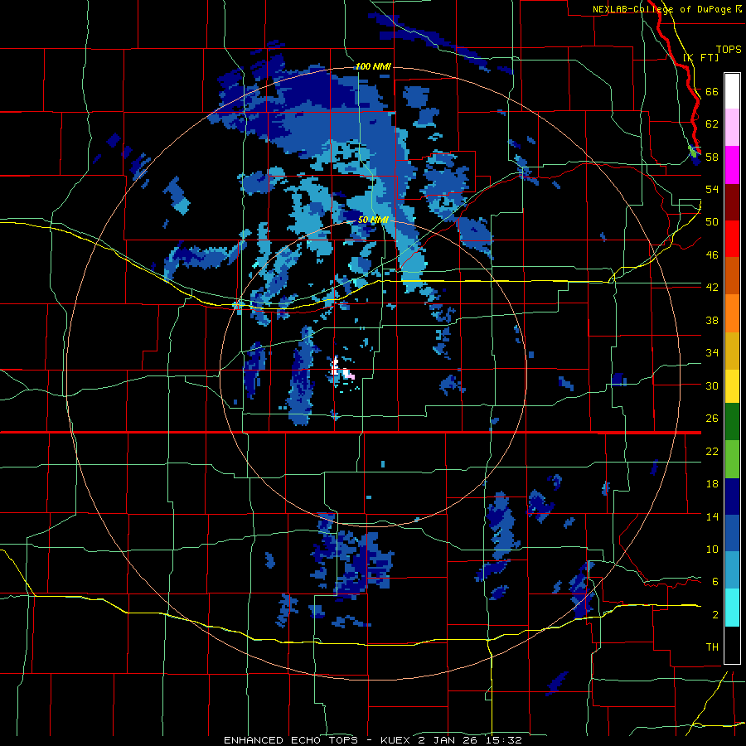Click legend value 22
This screenshot has height=746, width=746.
[712, 451]
